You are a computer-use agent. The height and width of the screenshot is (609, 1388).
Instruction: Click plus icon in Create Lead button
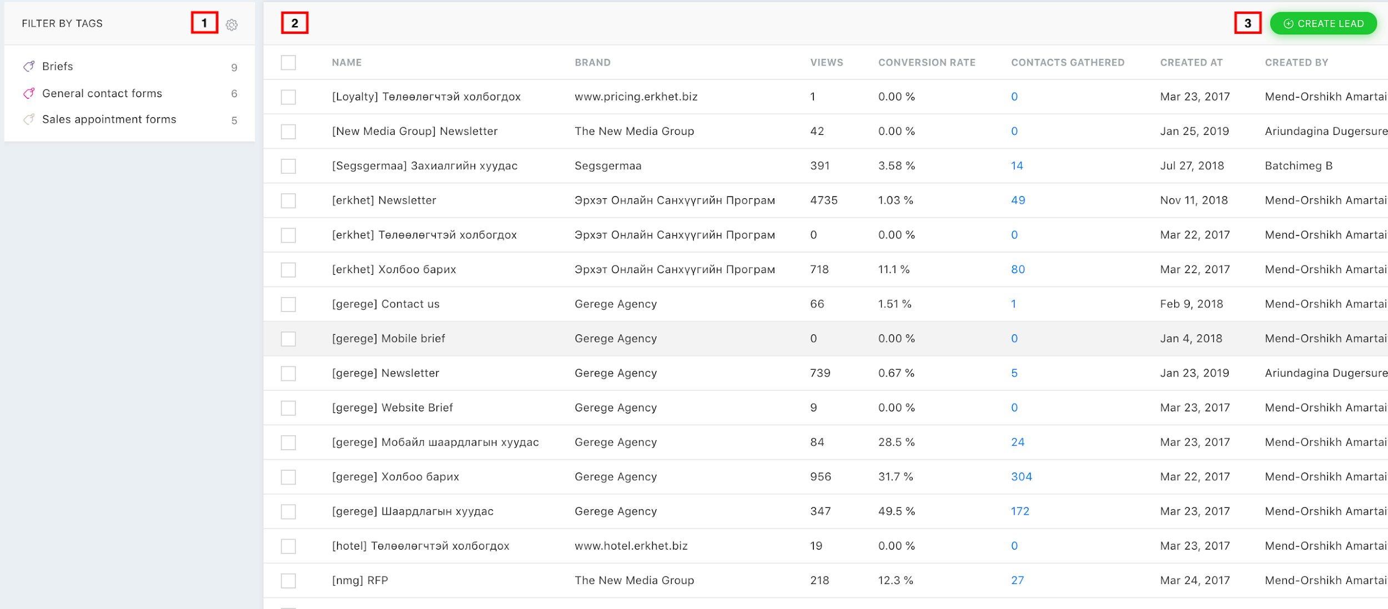(1289, 24)
